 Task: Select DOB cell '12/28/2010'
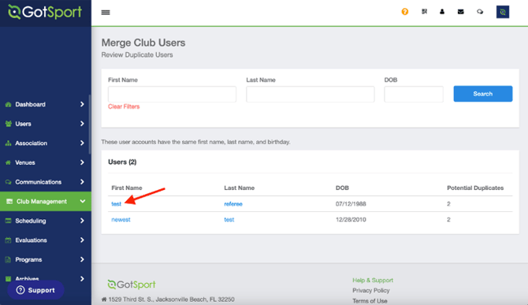(351, 220)
